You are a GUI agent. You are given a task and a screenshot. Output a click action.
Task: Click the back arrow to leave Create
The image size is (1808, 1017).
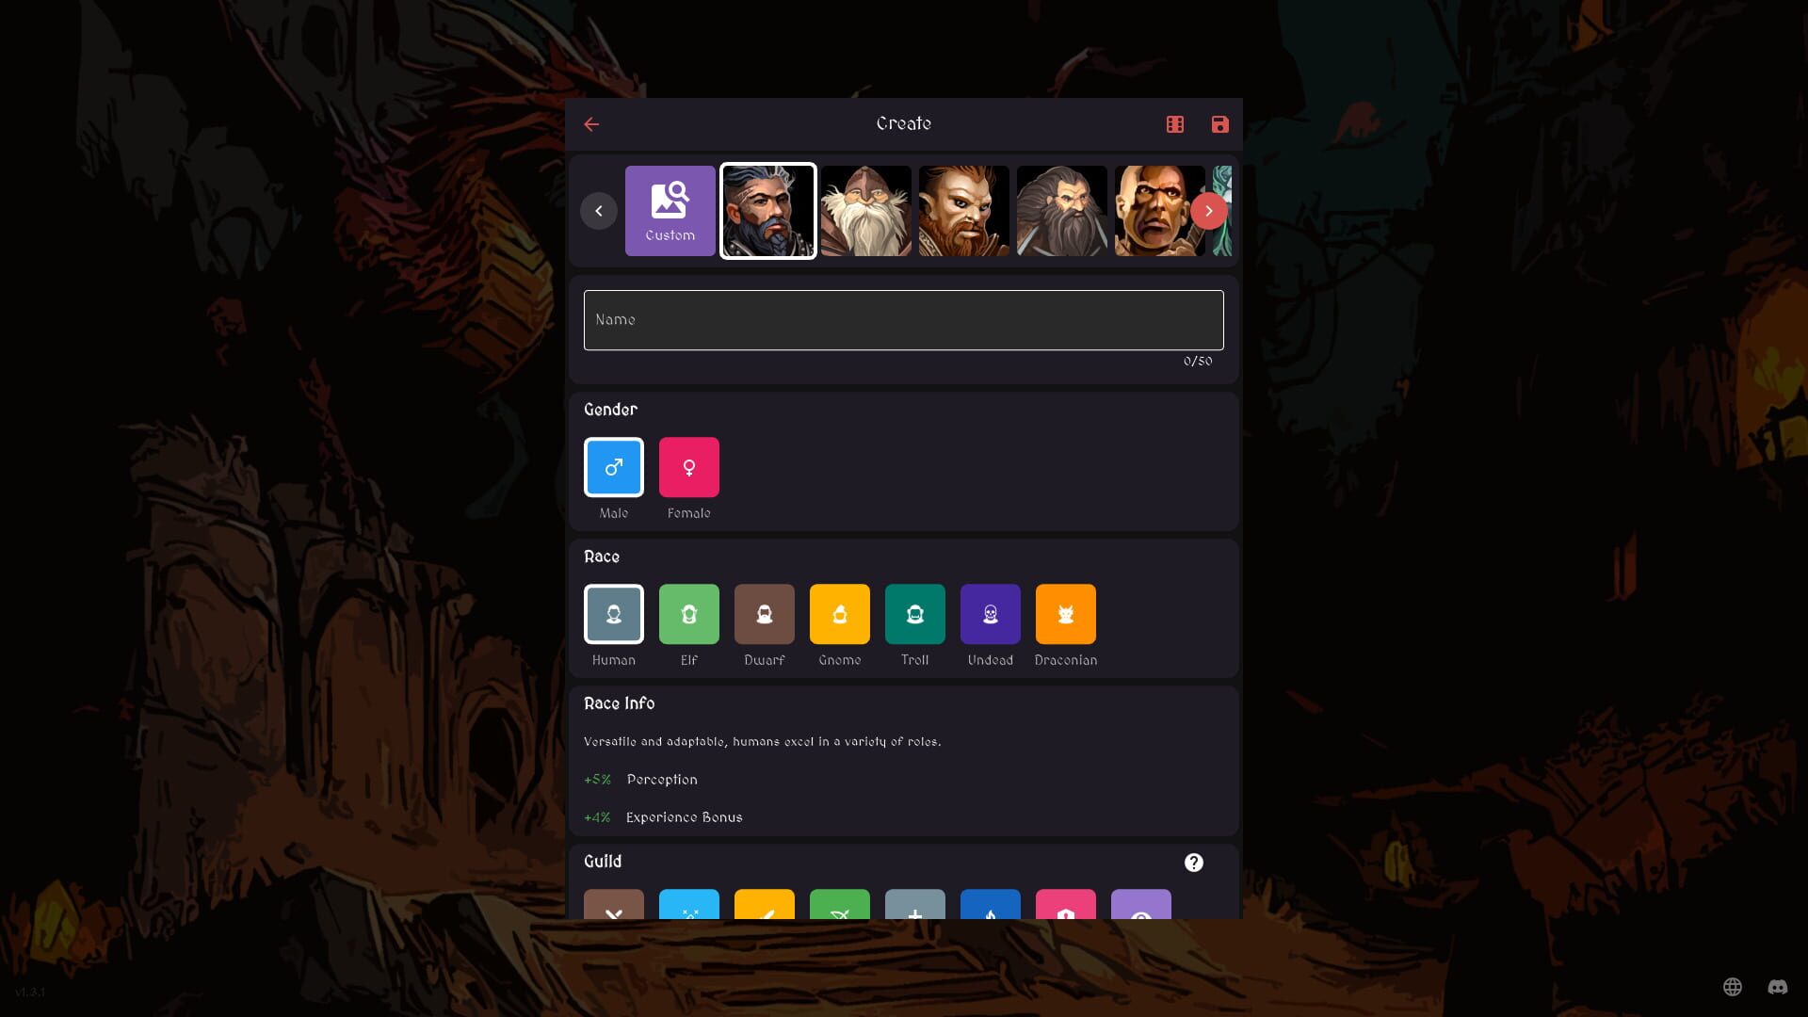point(591,123)
